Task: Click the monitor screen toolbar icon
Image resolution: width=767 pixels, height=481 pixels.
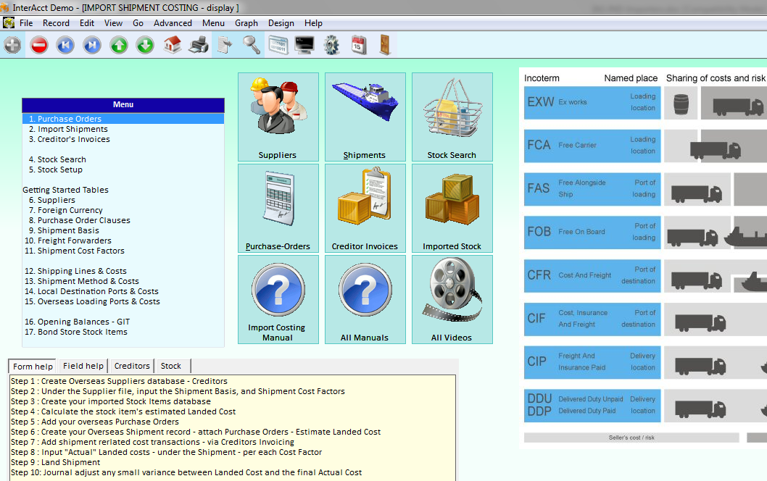Action: pos(304,45)
